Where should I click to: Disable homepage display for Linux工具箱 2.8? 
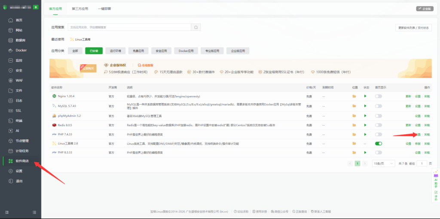point(379,144)
